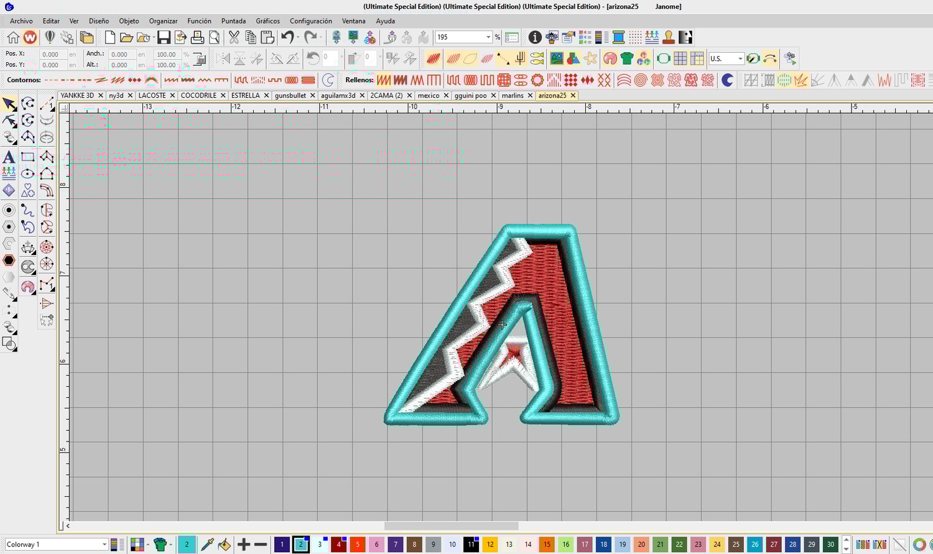Step the color palette scroll arrows
Viewport: 933px width, 554px height.
tap(846, 545)
